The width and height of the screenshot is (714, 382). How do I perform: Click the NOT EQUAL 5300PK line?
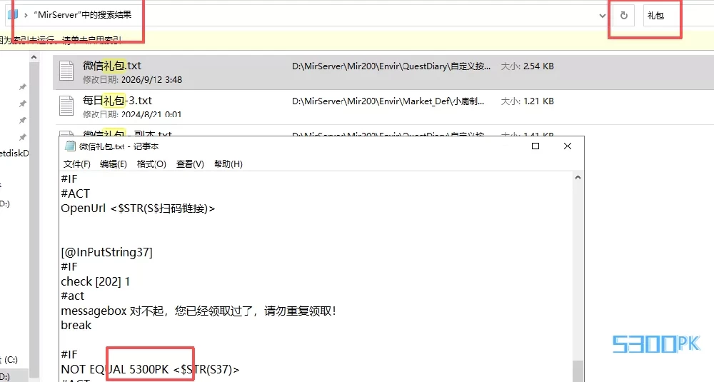click(150, 369)
